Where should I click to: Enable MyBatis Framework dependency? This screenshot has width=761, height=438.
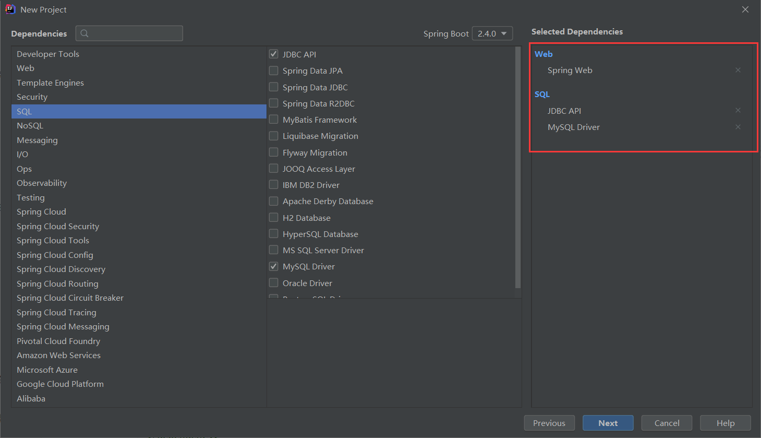(273, 120)
